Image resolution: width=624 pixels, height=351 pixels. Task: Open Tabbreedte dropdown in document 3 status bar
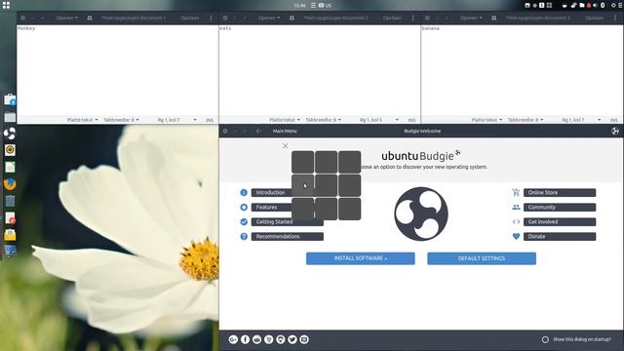click(x=526, y=120)
